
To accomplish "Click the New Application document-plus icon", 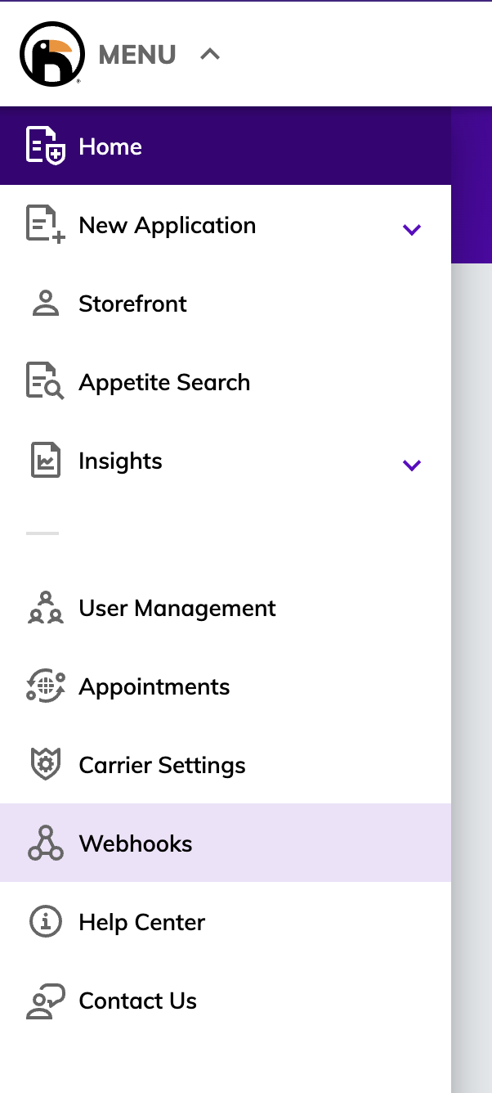I will click(x=45, y=225).
